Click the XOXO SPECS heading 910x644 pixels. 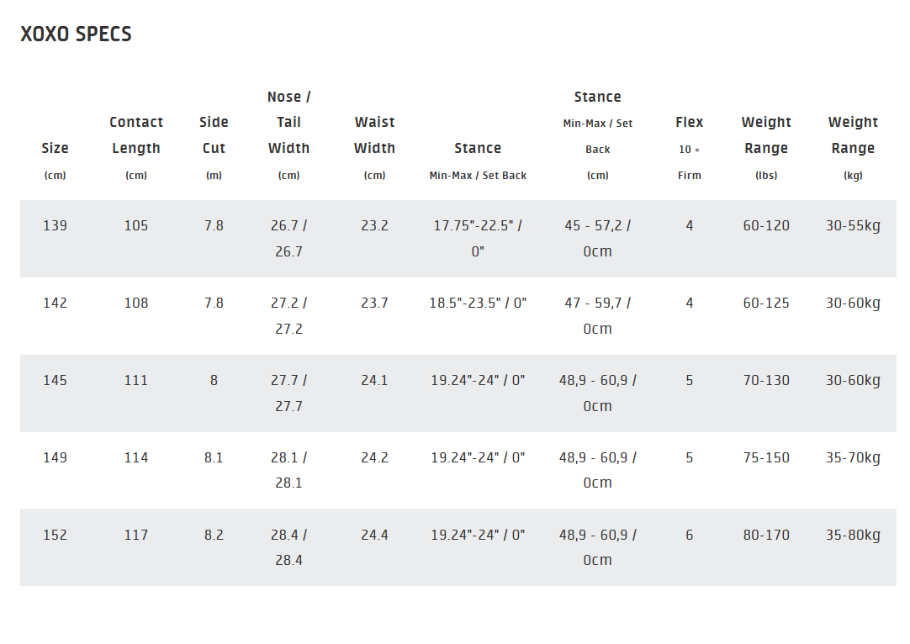(77, 34)
